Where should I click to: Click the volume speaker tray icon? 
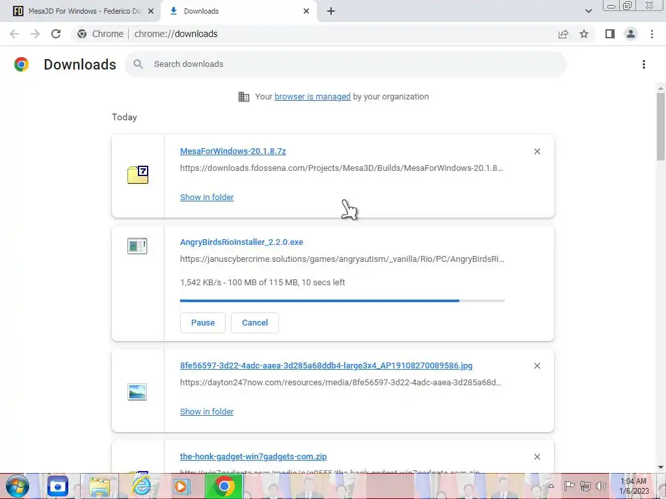600,486
